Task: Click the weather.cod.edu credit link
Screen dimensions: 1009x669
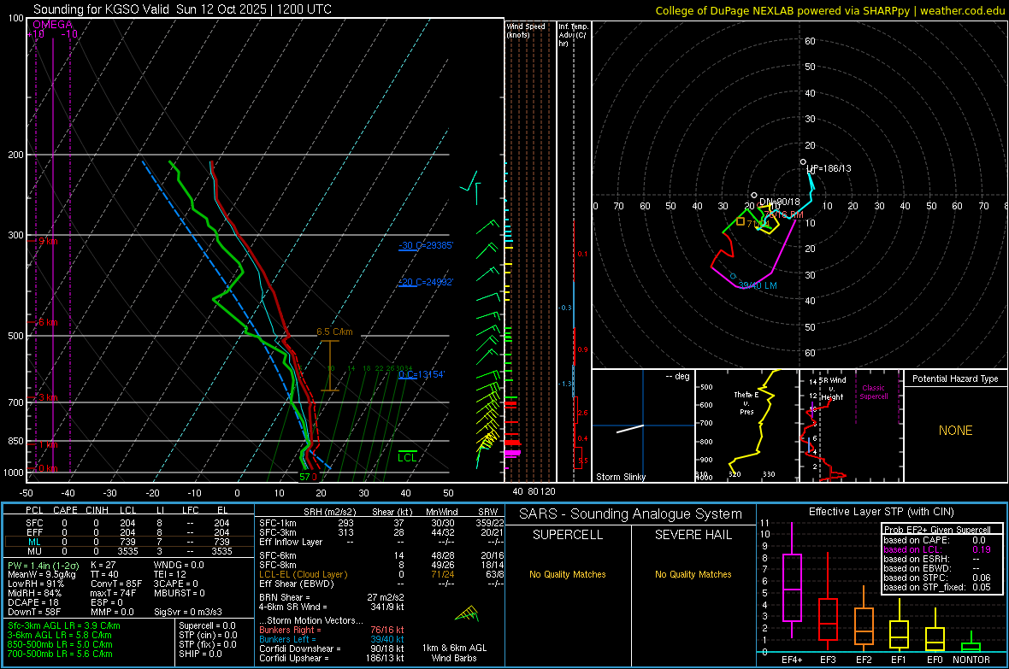Action: [x=962, y=11]
